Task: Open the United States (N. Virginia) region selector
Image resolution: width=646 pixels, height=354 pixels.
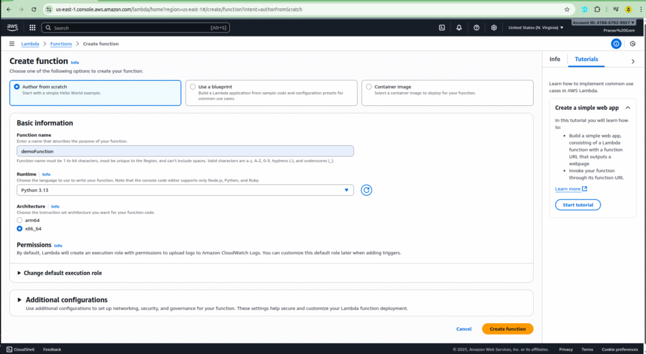Action: [x=536, y=28]
